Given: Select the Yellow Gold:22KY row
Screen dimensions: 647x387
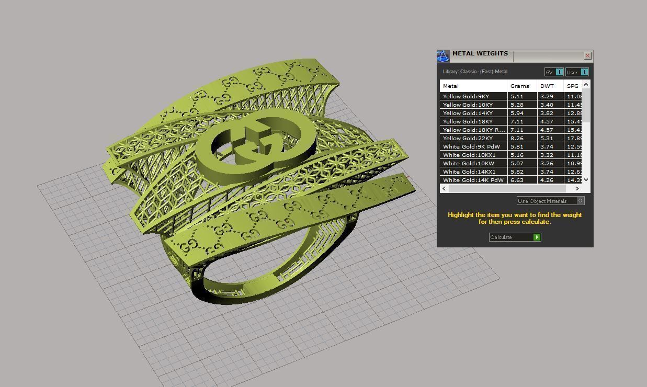Looking at the screenshot, I should [x=510, y=138].
